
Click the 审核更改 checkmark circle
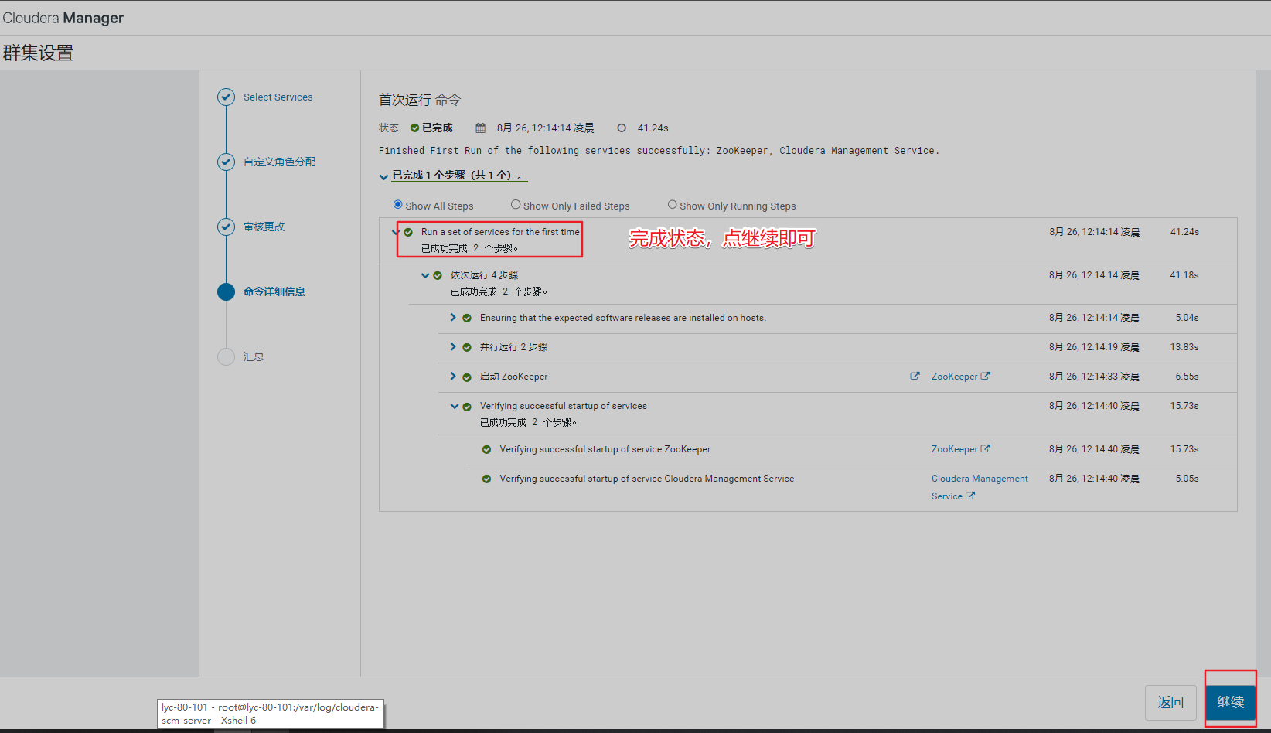pyautogui.click(x=226, y=227)
